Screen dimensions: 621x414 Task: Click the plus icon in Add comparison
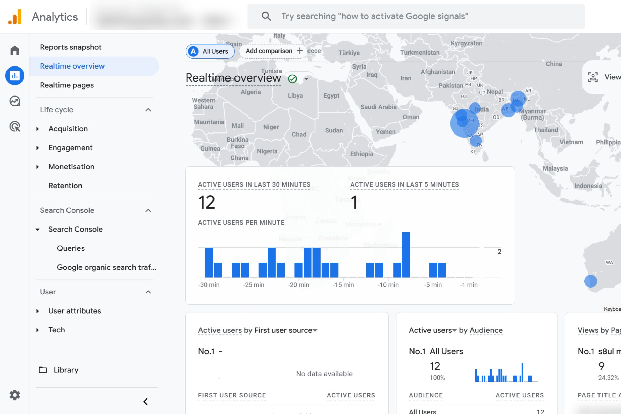click(x=300, y=51)
